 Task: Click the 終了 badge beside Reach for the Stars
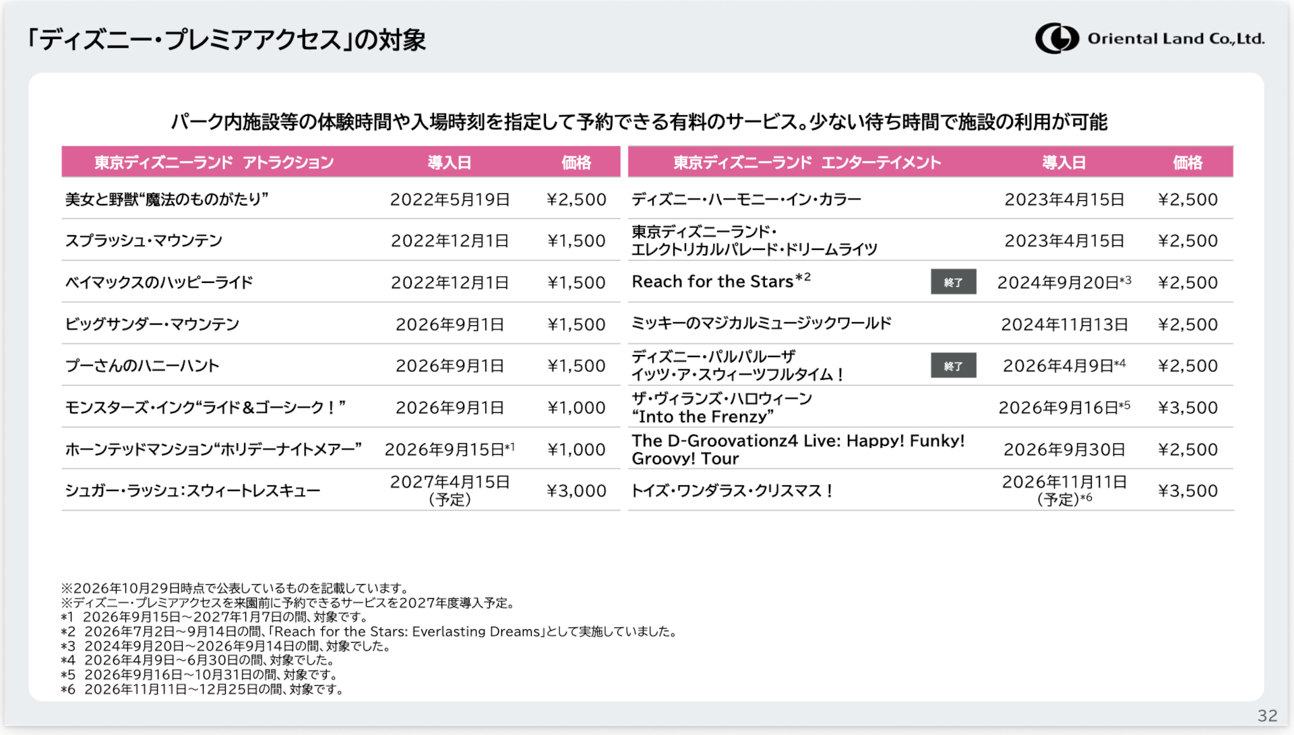(953, 282)
